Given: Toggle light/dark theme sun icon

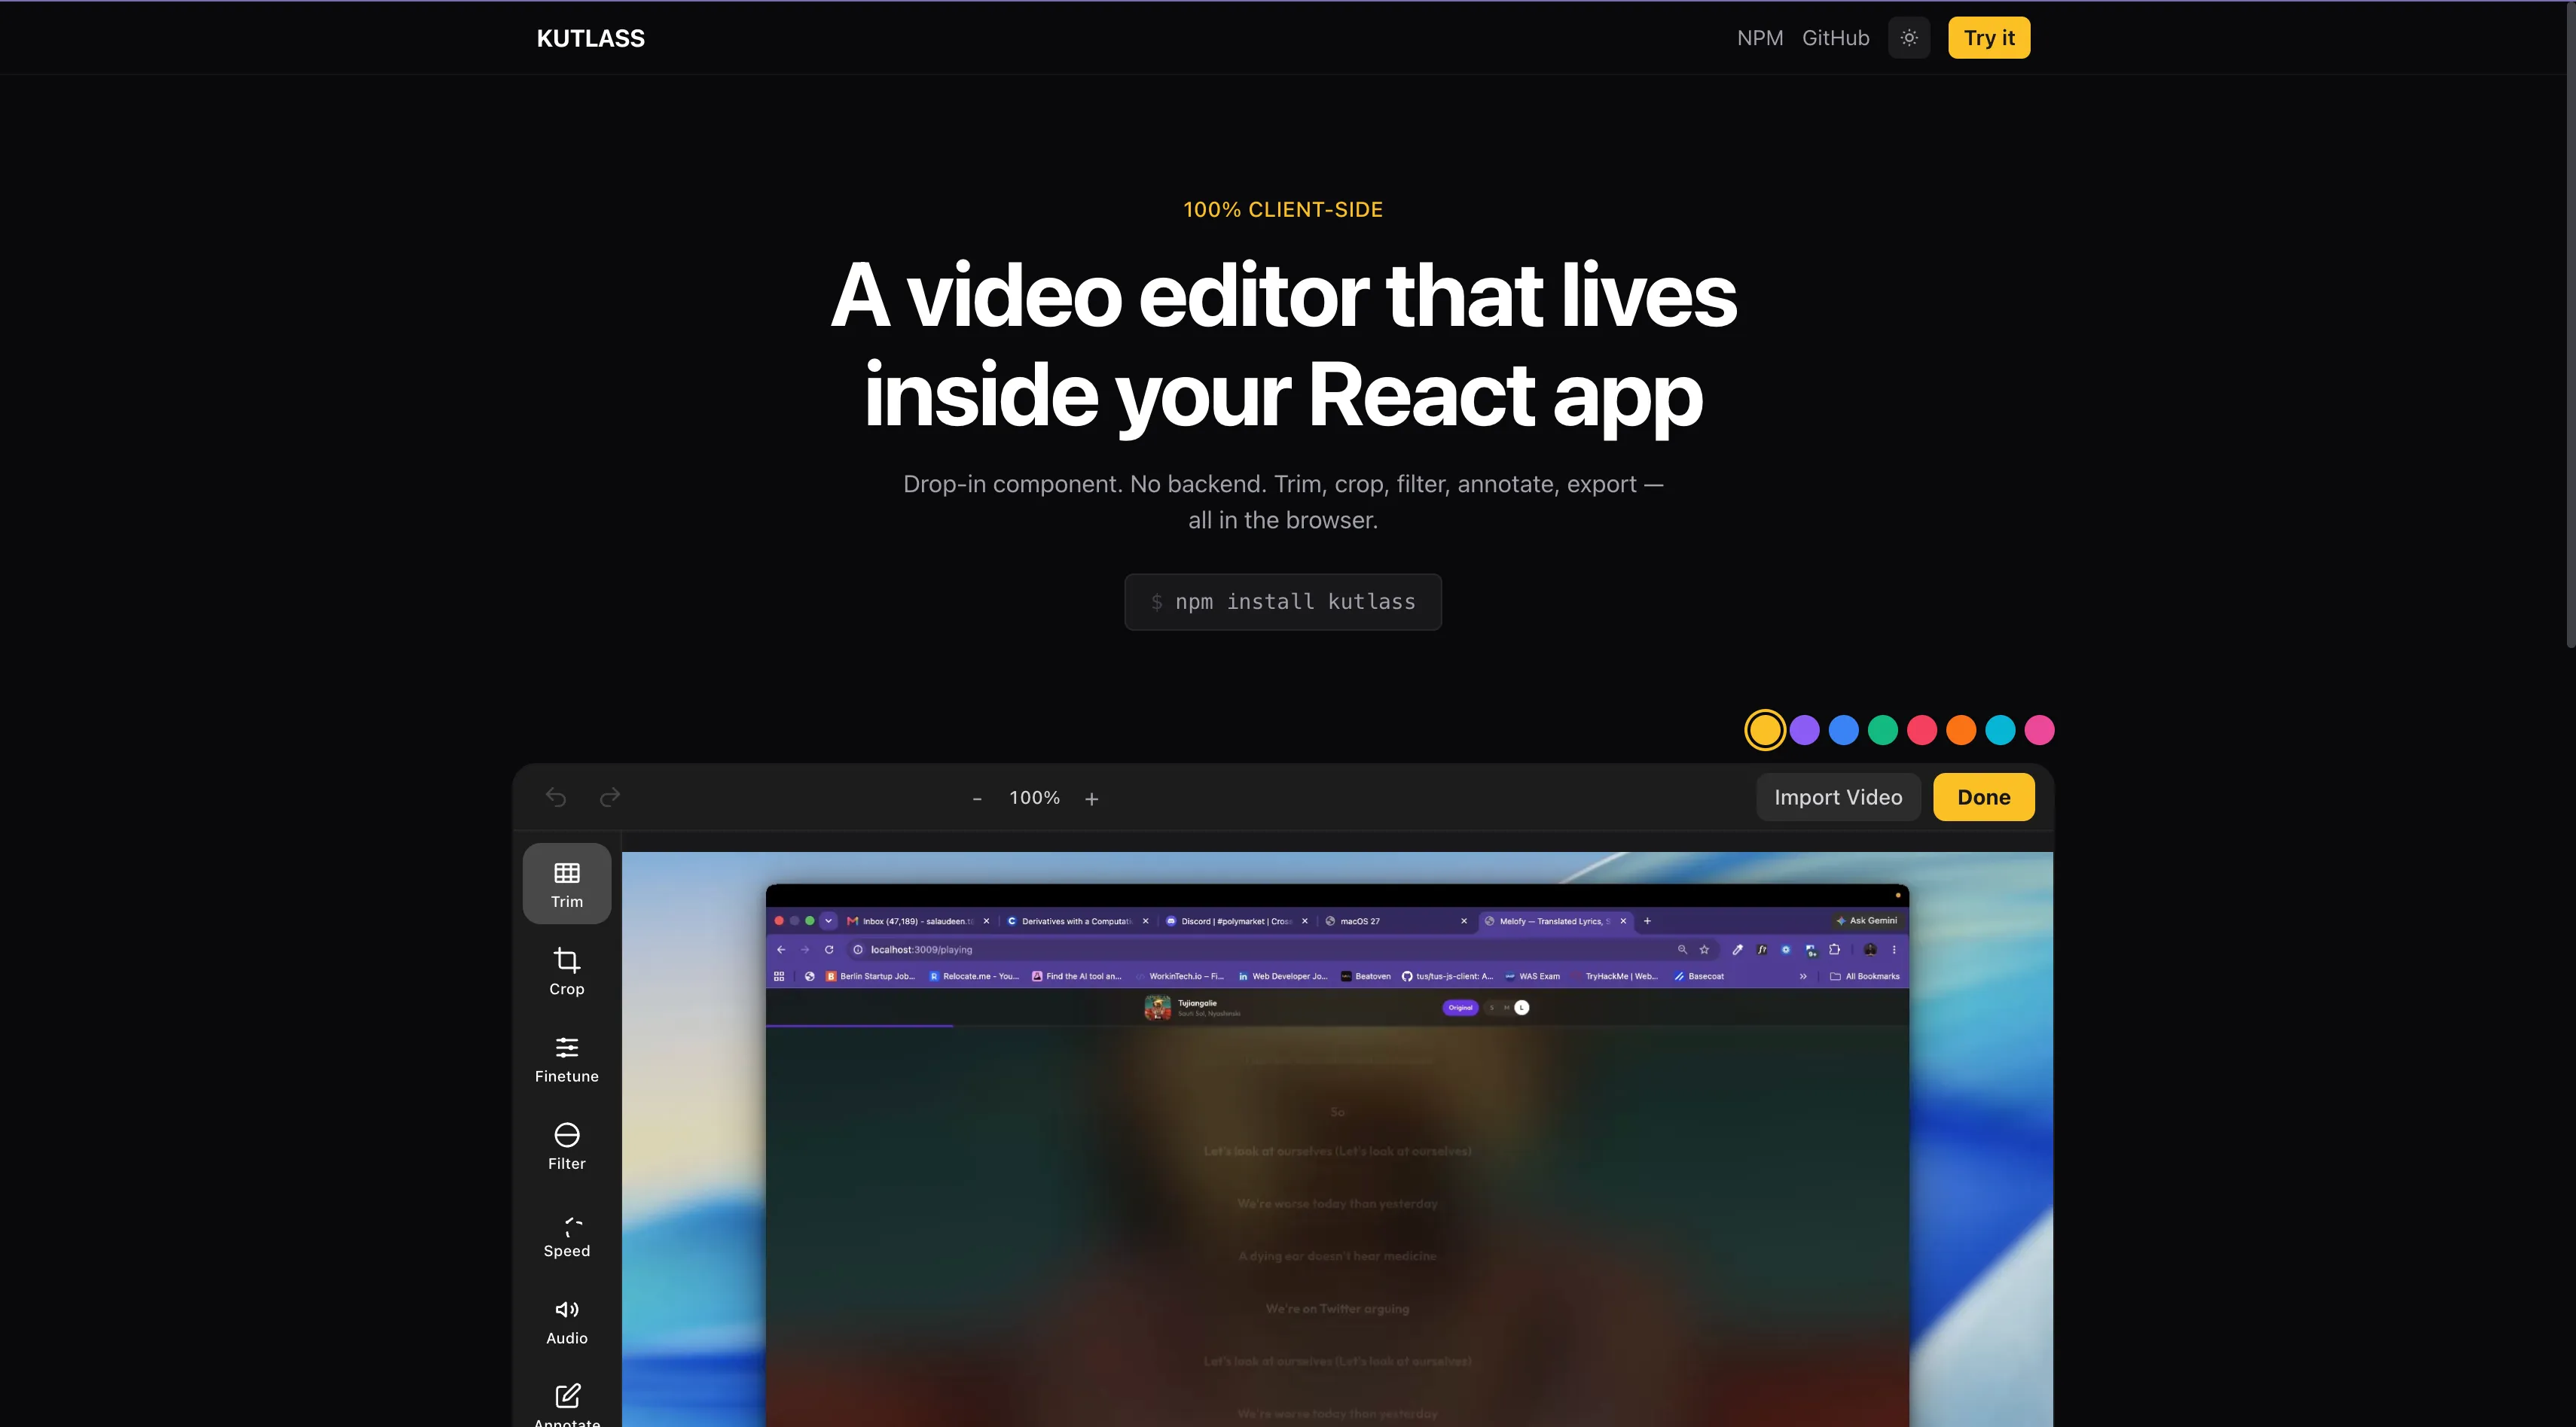Looking at the screenshot, I should coord(1909,38).
